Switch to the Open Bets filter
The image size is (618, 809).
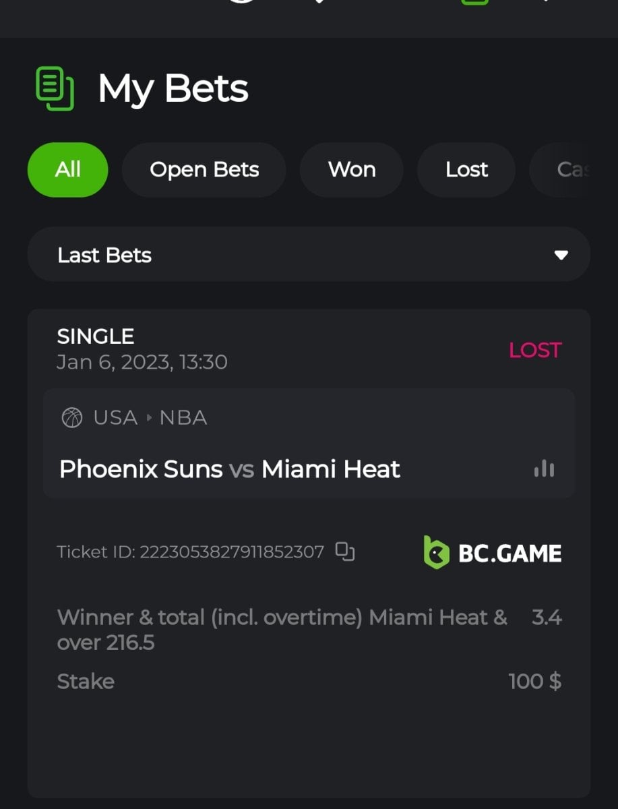[204, 169]
